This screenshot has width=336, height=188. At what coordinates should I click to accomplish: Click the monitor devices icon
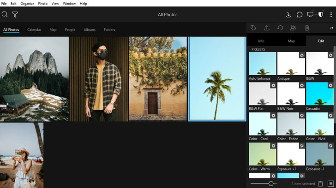(310, 15)
